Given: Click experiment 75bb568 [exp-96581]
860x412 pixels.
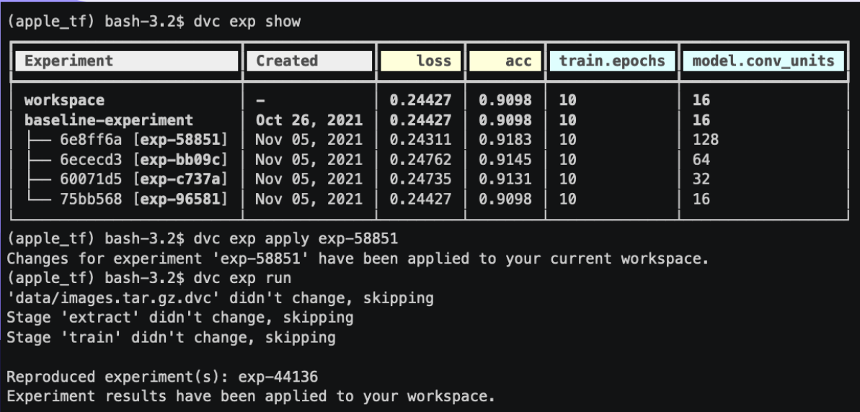Looking at the screenshot, I should point(143,199).
